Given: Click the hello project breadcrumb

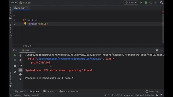Looking at the screenshot, I should click(x=14, y=2).
